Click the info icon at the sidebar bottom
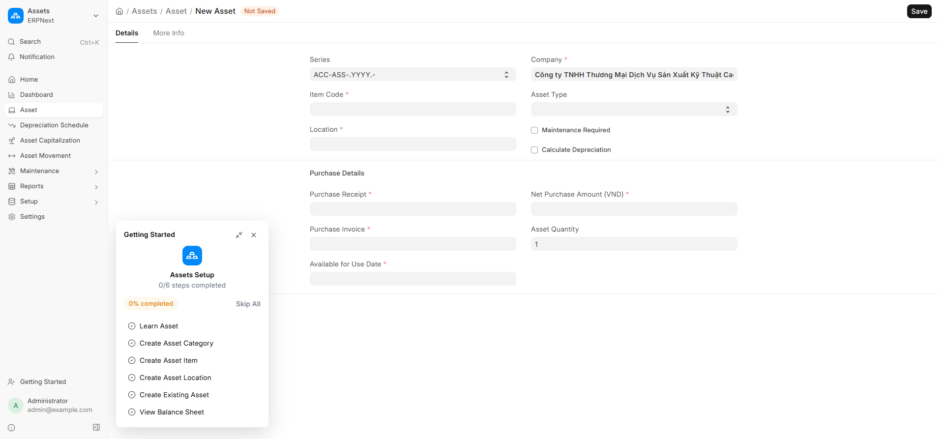The width and height of the screenshot is (944, 439). [x=11, y=428]
